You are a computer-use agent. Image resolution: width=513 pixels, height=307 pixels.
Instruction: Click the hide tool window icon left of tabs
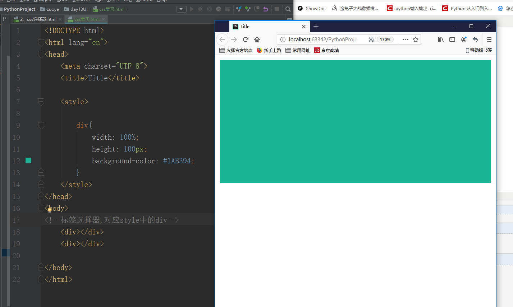tap(5, 19)
